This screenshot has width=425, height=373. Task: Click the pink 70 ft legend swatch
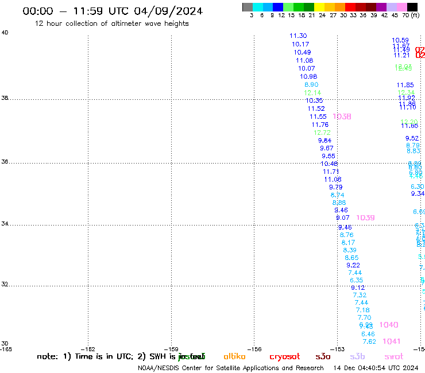pyautogui.click(x=402, y=7)
